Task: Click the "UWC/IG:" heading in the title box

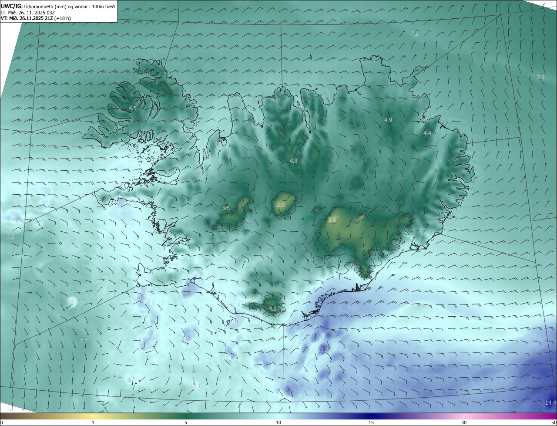Action: point(12,6)
